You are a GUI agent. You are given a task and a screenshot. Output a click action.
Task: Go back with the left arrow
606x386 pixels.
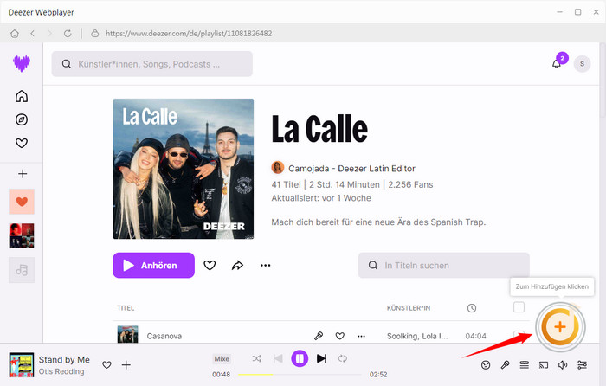pyautogui.click(x=33, y=34)
